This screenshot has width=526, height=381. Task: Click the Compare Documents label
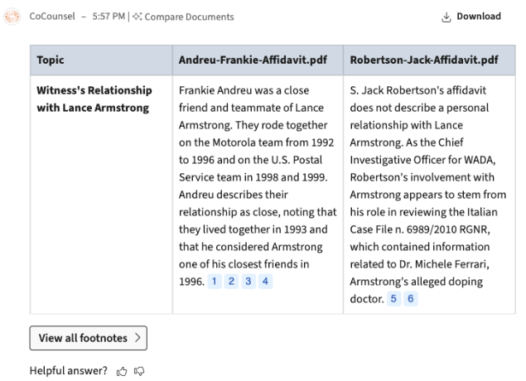(x=189, y=17)
